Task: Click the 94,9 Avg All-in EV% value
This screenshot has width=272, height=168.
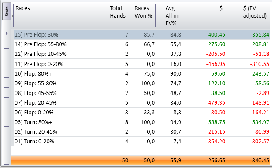Action: [x=175, y=122]
